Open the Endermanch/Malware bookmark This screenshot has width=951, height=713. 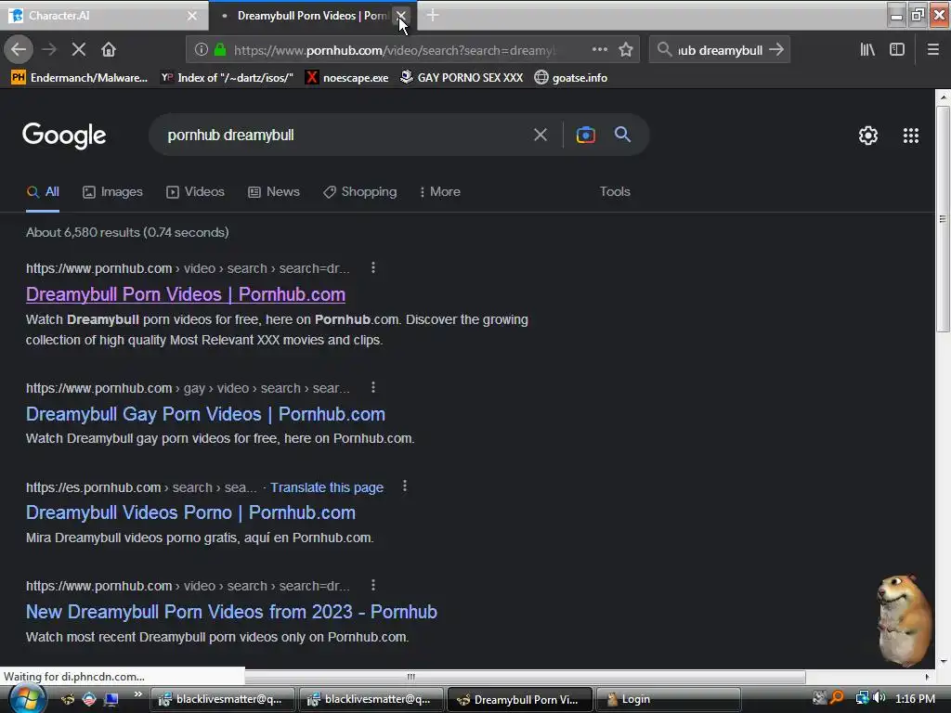tap(80, 78)
